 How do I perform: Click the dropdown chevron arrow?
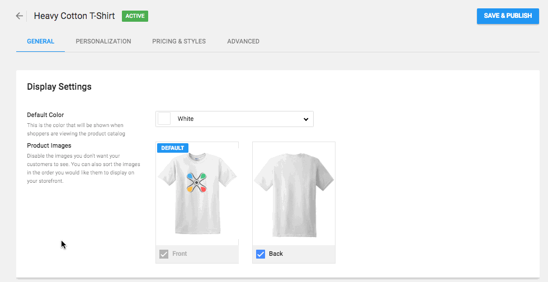click(x=306, y=119)
